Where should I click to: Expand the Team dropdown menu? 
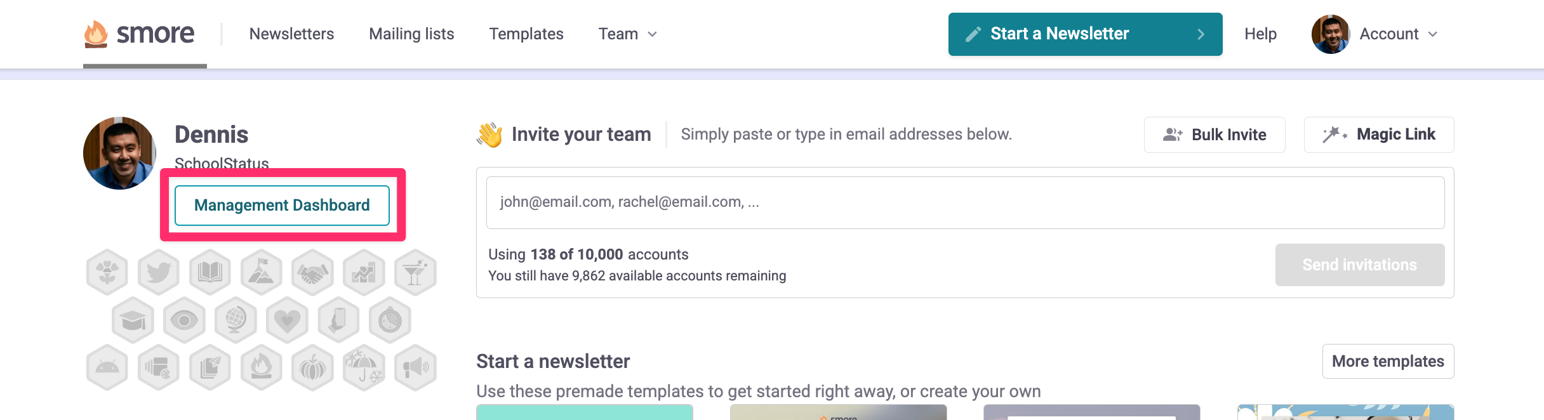[x=627, y=34]
